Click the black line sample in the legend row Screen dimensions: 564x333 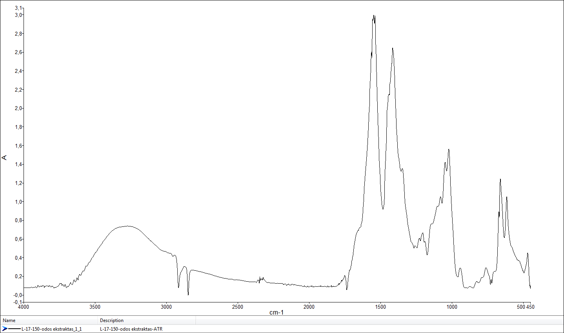point(15,329)
